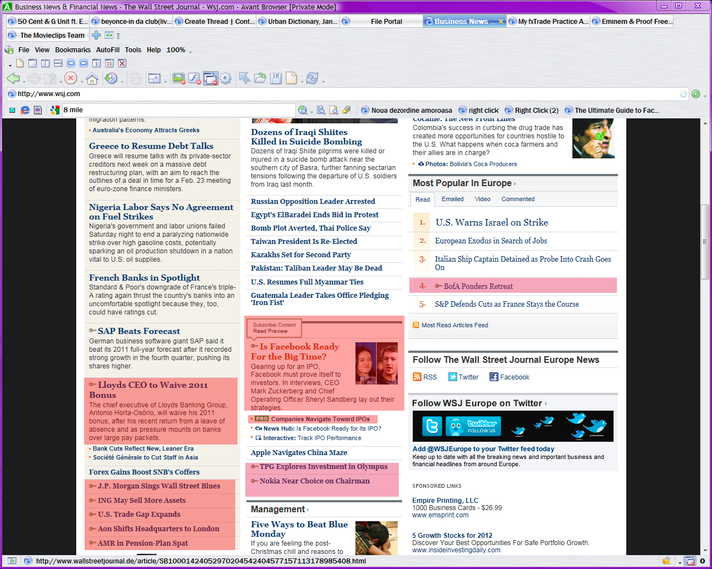Click the Go green arrow button
The height and width of the screenshot is (569, 712).
point(695,94)
